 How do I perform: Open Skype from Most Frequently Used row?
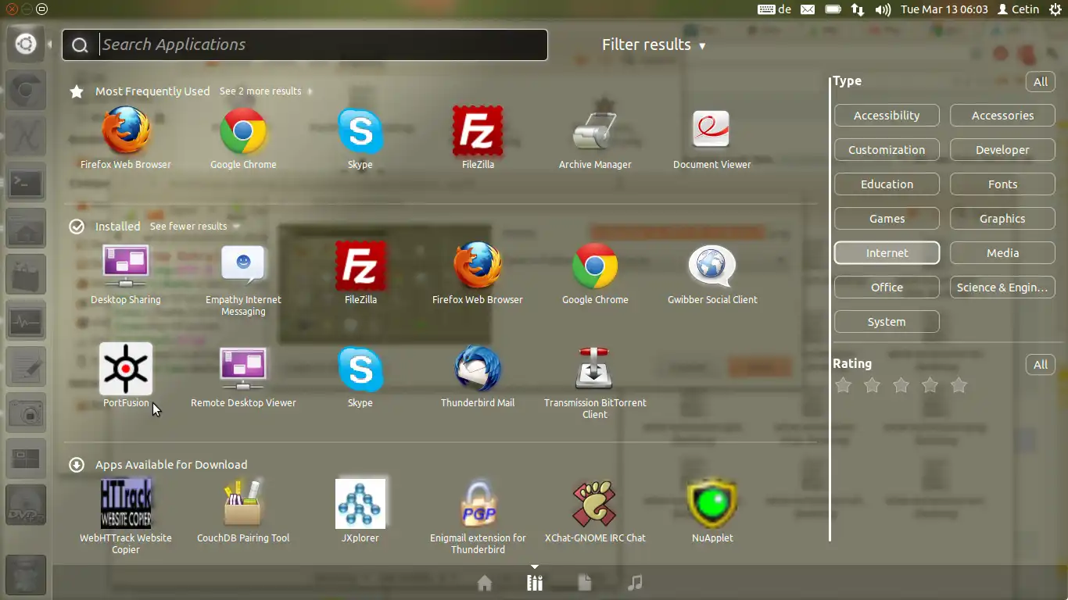tap(360, 137)
